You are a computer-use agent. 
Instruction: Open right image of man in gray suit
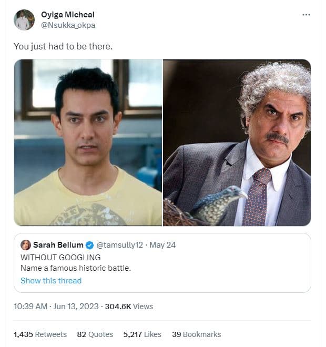pyautogui.click(x=237, y=142)
